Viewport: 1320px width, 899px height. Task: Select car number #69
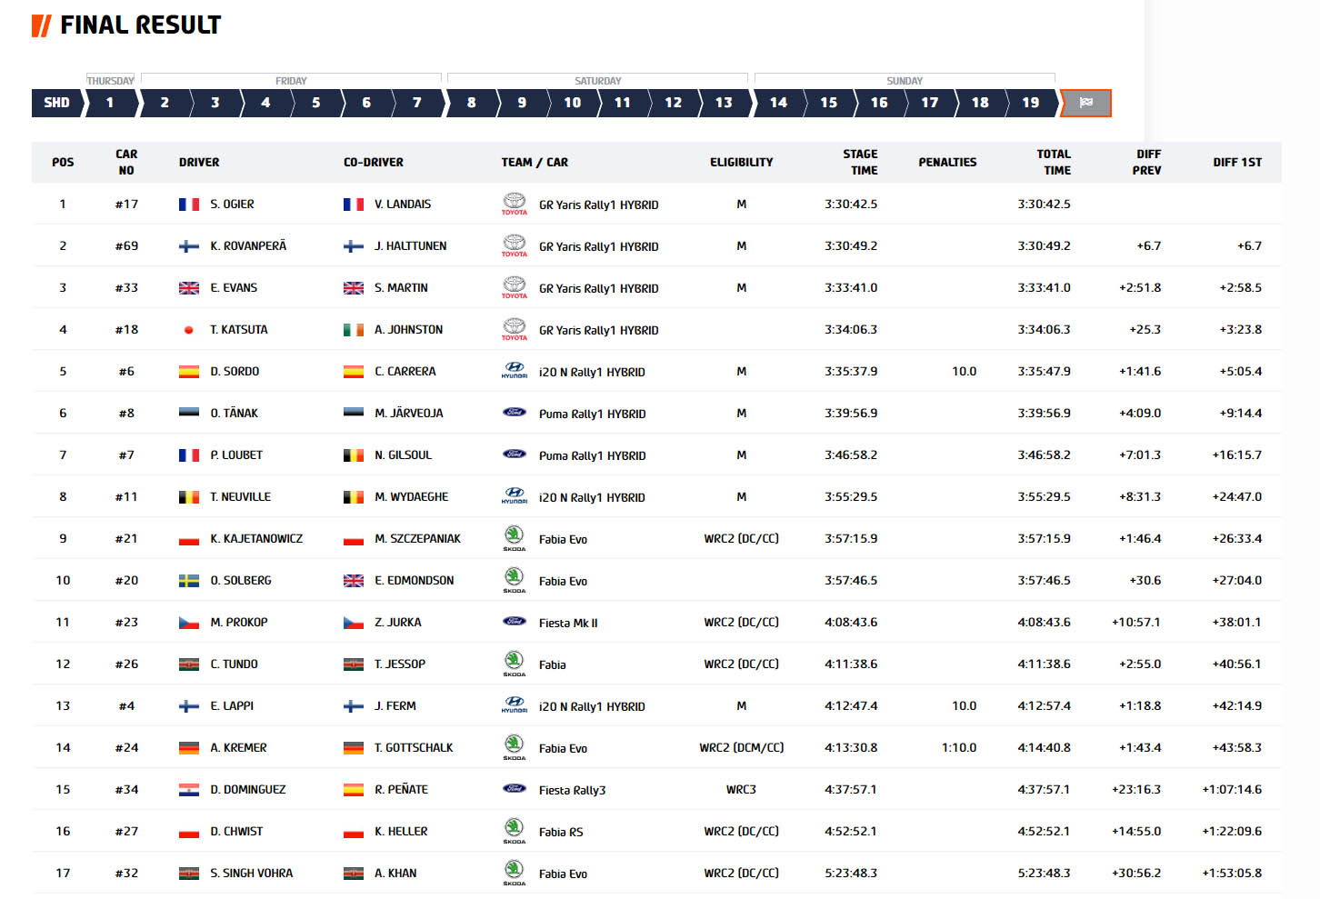pyautogui.click(x=126, y=246)
